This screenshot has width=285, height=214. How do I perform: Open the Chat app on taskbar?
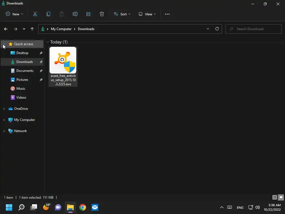point(58,207)
